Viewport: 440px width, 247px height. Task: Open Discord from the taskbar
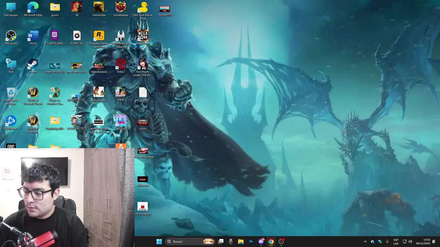[261, 242]
